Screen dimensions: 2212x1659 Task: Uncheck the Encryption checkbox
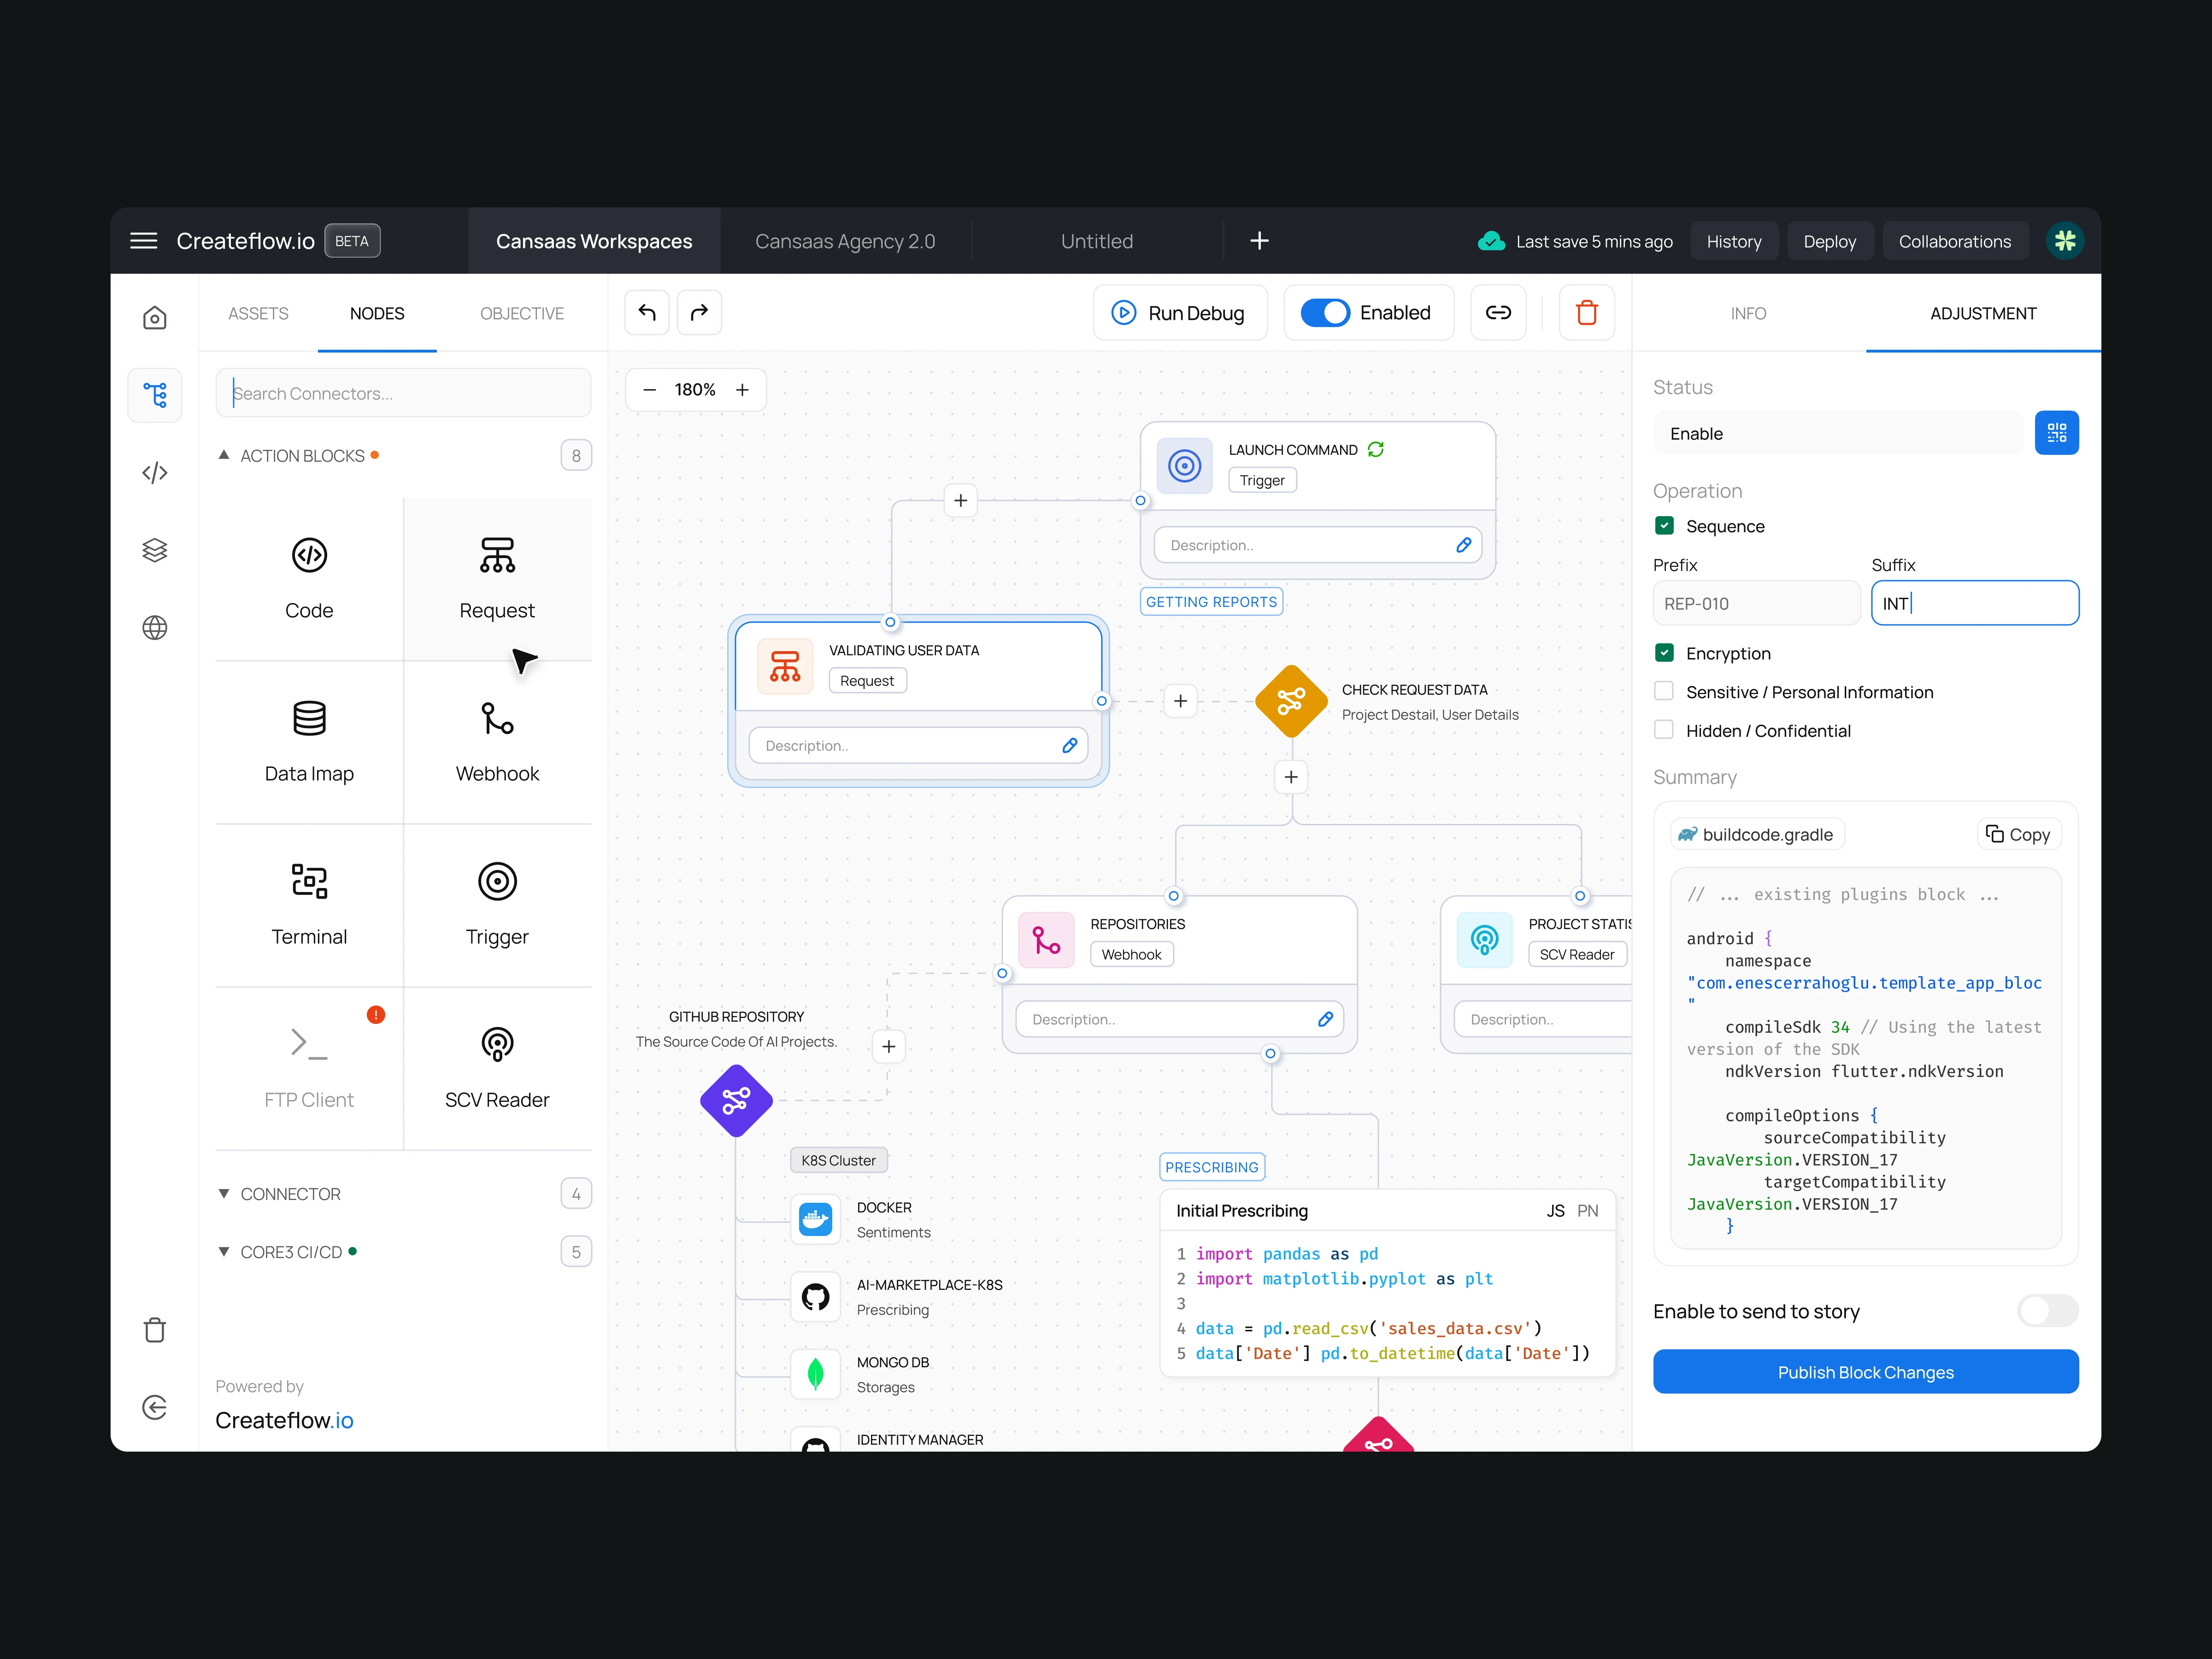(1664, 653)
